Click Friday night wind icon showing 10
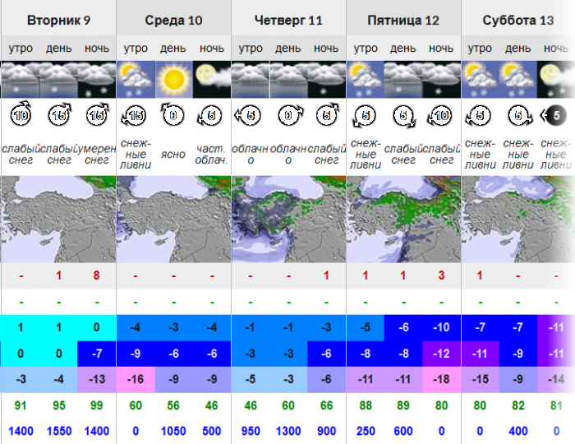575x444 pixels. point(440,116)
